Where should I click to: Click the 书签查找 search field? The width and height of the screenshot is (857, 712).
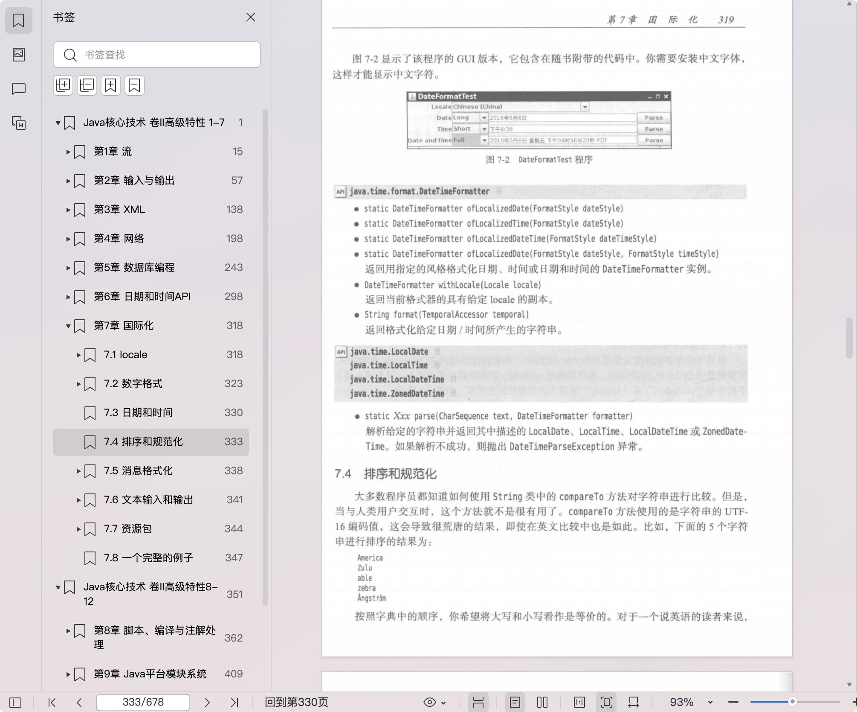pos(157,55)
